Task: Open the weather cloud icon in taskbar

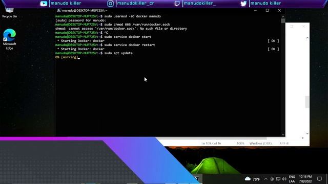Action: click(248, 179)
